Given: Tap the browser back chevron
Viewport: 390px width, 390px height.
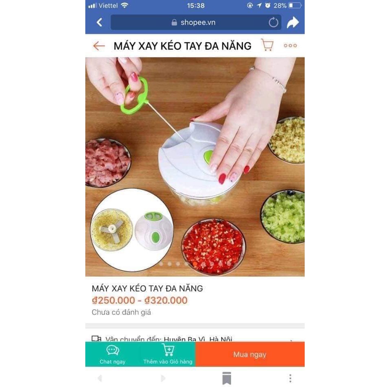Looking at the screenshot, I should click(99, 22).
